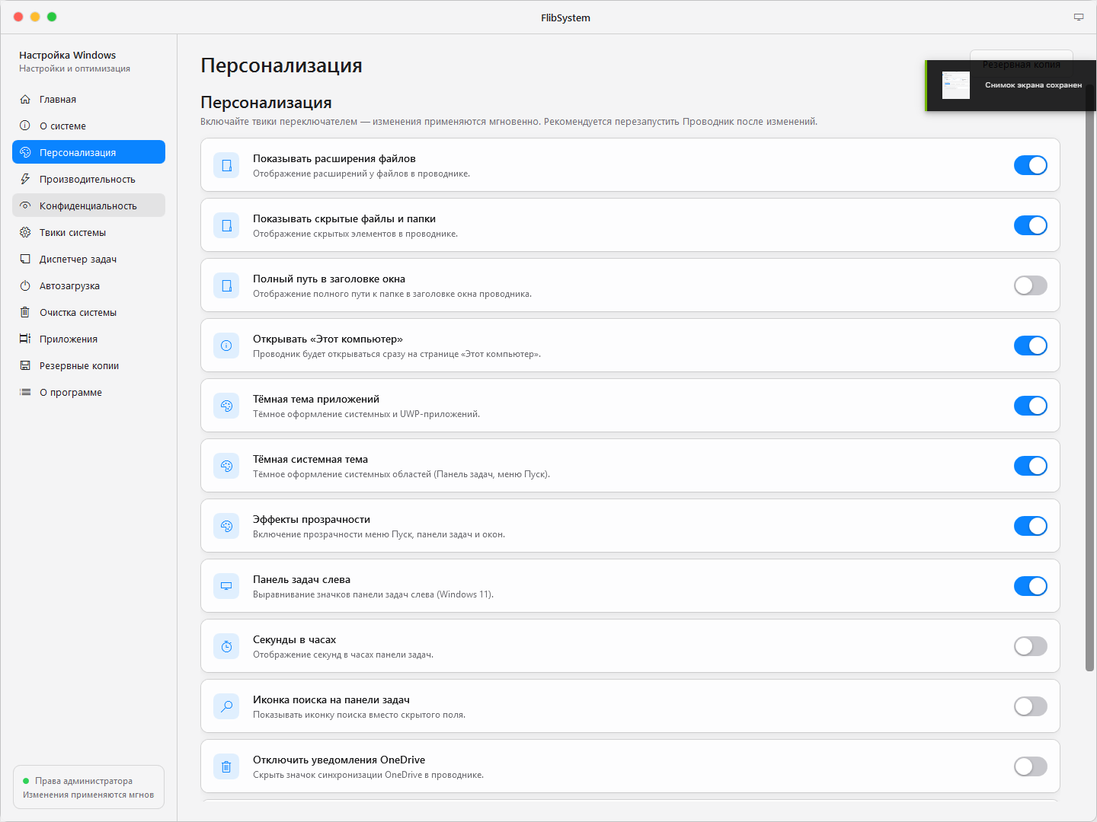Click the info icon beside О системе
This screenshot has height=822, width=1097.
coord(25,126)
